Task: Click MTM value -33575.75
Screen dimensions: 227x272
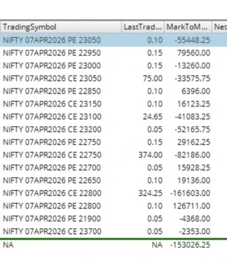Action: pyautogui.click(x=192, y=78)
